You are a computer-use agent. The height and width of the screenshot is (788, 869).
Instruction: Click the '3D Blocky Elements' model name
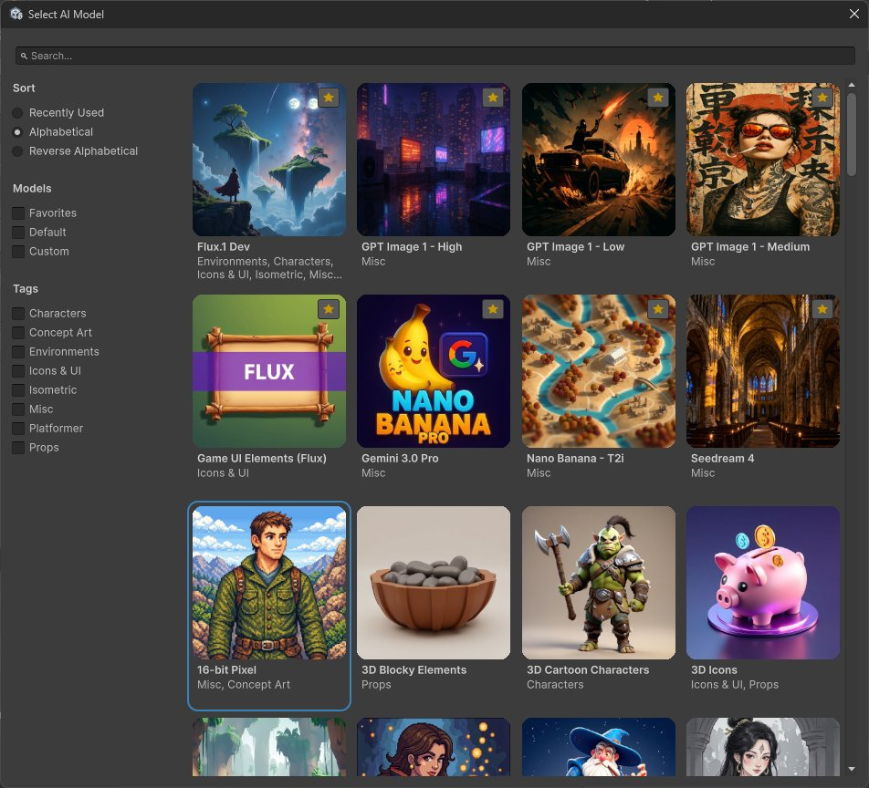click(x=414, y=670)
